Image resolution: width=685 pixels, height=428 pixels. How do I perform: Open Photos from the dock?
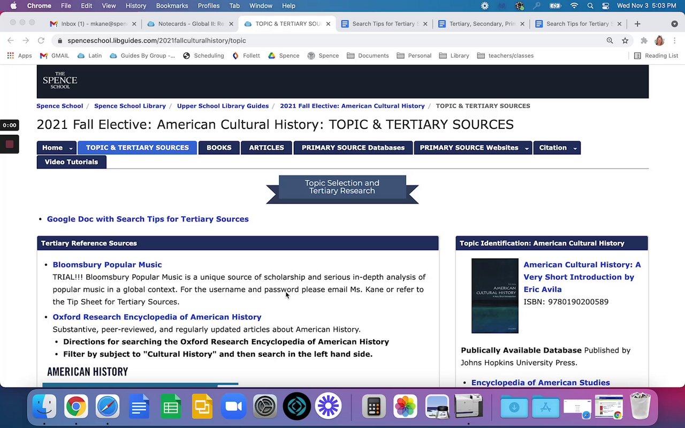pyautogui.click(x=405, y=407)
